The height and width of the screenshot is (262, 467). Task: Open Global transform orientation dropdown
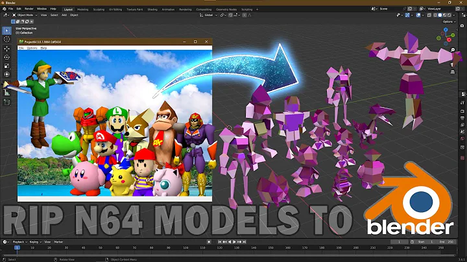coord(208,15)
